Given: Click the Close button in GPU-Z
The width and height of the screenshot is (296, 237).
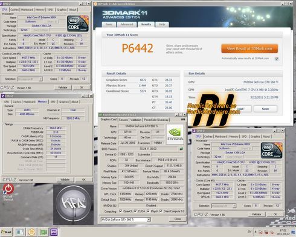Looking at the screenshot, I should [x=178, y=219].
